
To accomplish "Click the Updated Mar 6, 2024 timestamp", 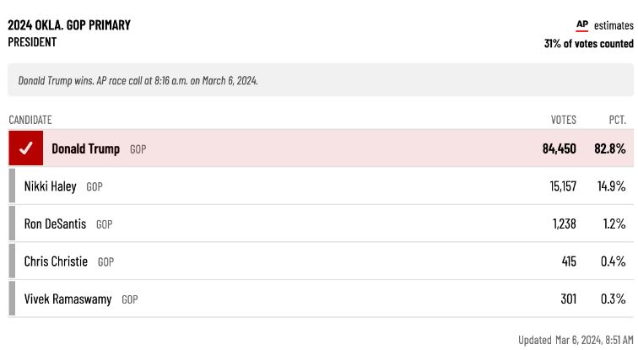I will 575,340.
